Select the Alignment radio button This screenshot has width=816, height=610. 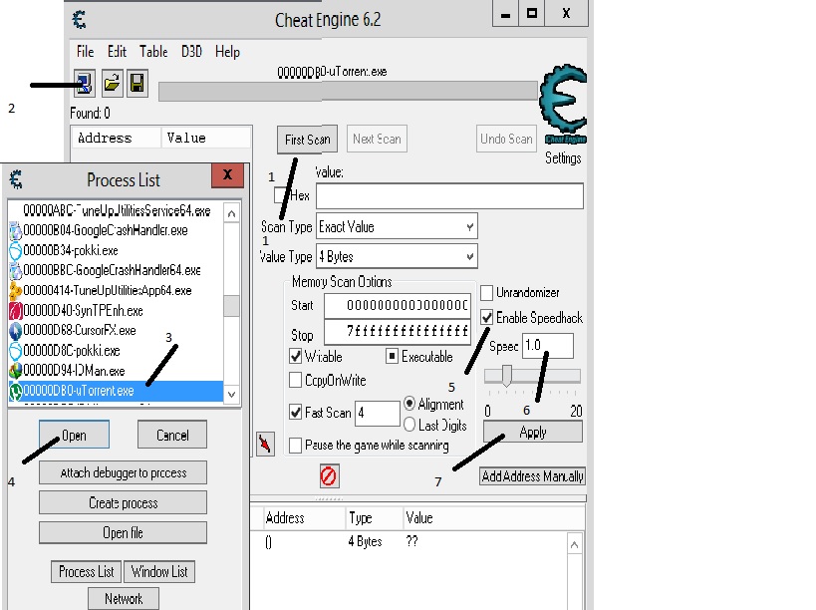coord(409,404)
